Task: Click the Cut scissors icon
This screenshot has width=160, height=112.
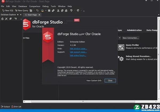Action: click(x=58, y=10)
